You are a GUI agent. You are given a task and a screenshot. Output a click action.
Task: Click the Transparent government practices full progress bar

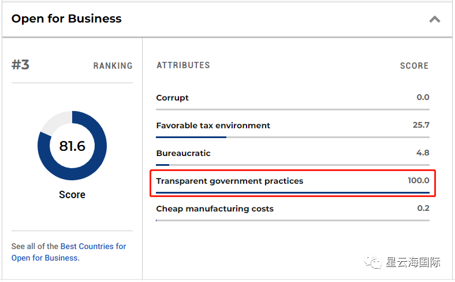[292, 192]
